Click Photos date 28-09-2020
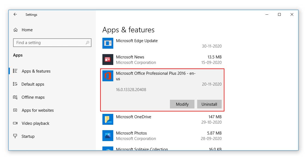 [211, 138]
